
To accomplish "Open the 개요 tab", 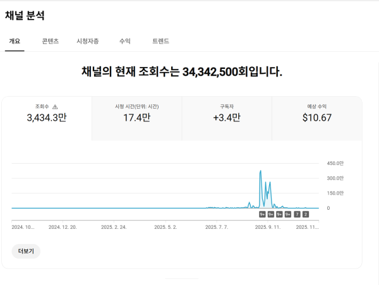I will (15, 41).
